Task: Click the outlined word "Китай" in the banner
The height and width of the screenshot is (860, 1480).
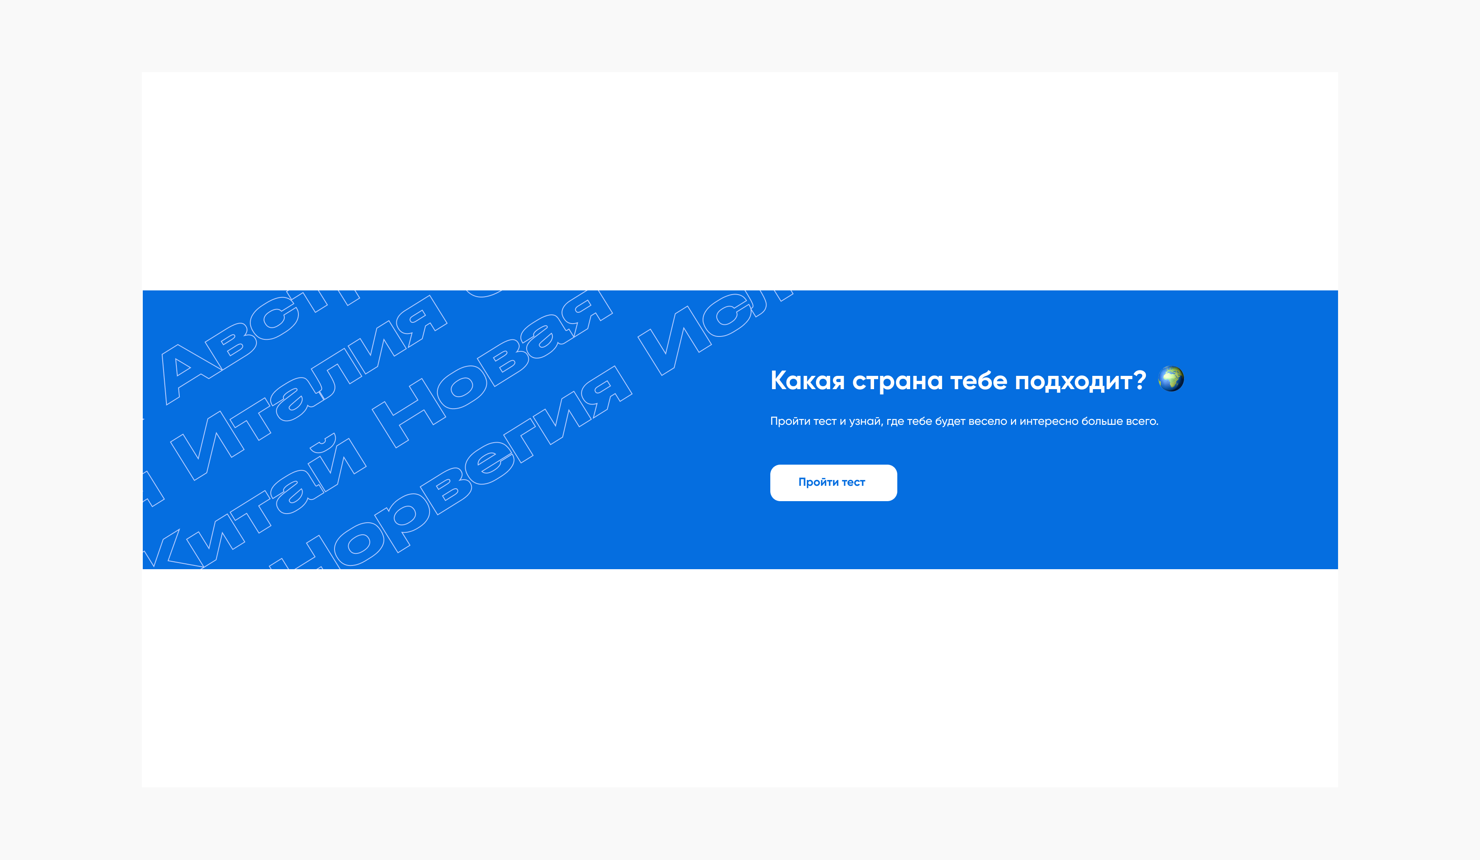Action: pyautogui.click(x=252, y=502)
